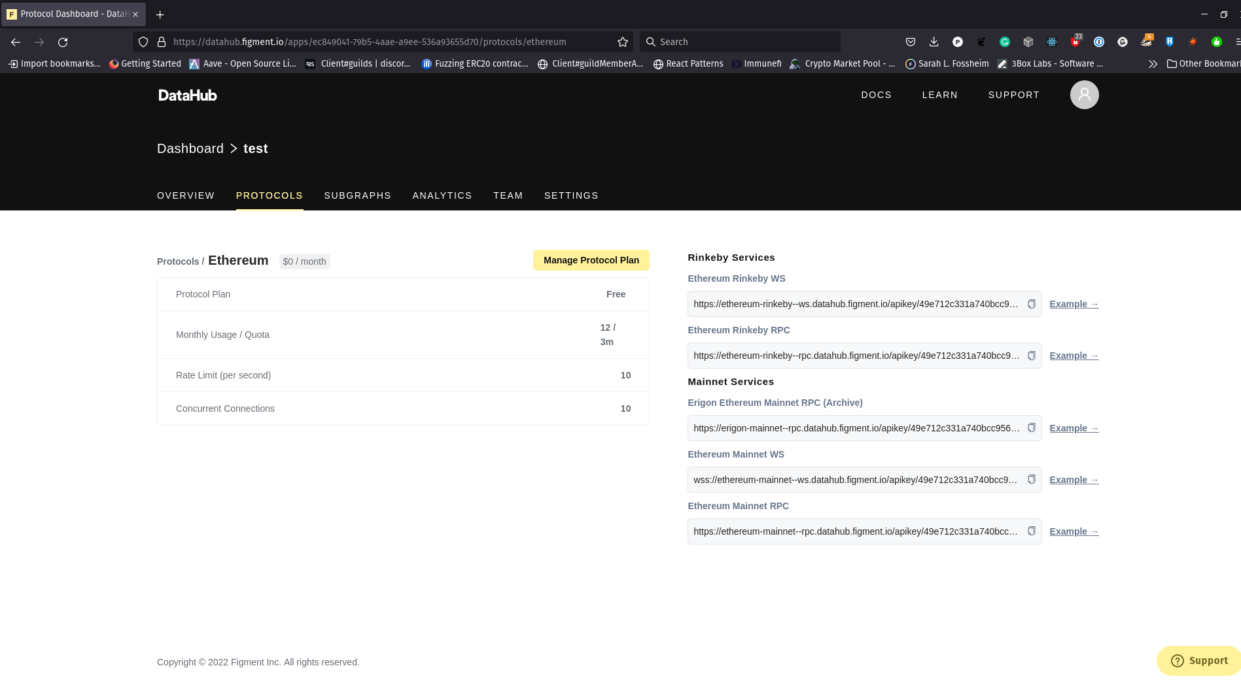Screen dimensions: 1241x685
Task: Copy the Ethereum Rinkeby RPC URL
Action: 1031,356
